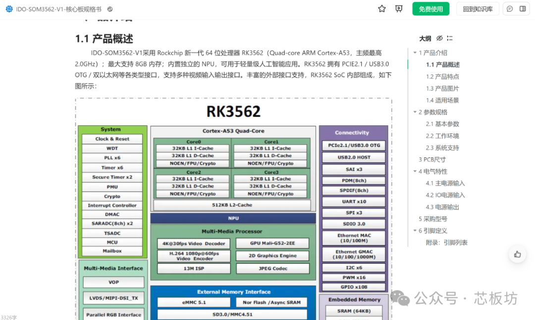
Task: Select '附录：引脚列表' in the outline
Action: [446, 243]
